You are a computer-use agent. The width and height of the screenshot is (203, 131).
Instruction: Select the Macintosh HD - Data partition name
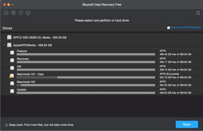30,74
